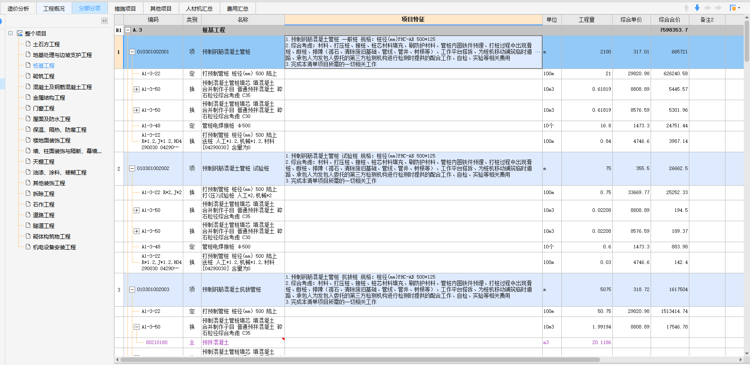Select 保温、隔热、防腐工程 in tree
750x365 pixels.
pos(60,130)
